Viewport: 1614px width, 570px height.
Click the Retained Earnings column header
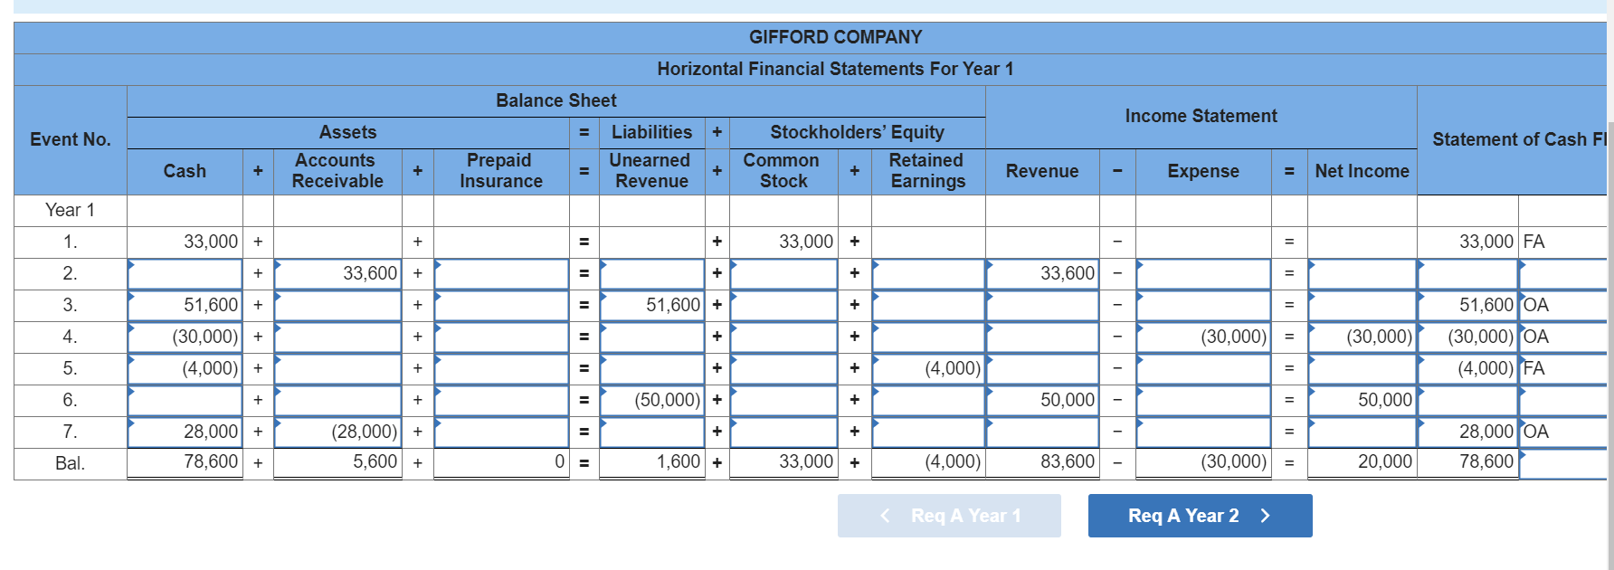point(927,171)
